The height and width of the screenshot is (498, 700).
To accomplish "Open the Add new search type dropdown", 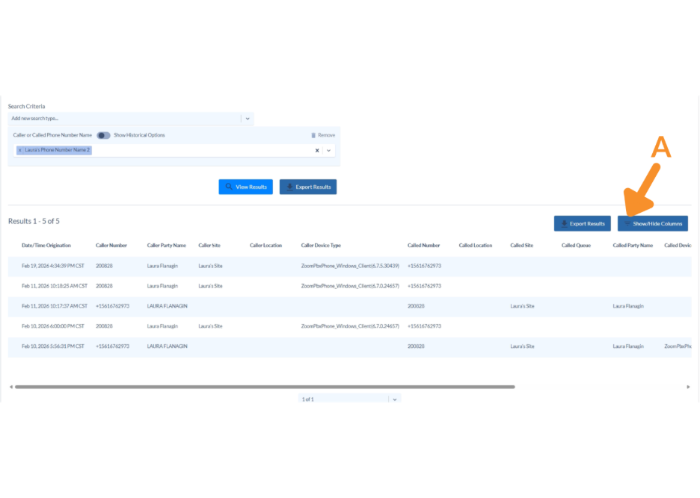I will (247, 118).
